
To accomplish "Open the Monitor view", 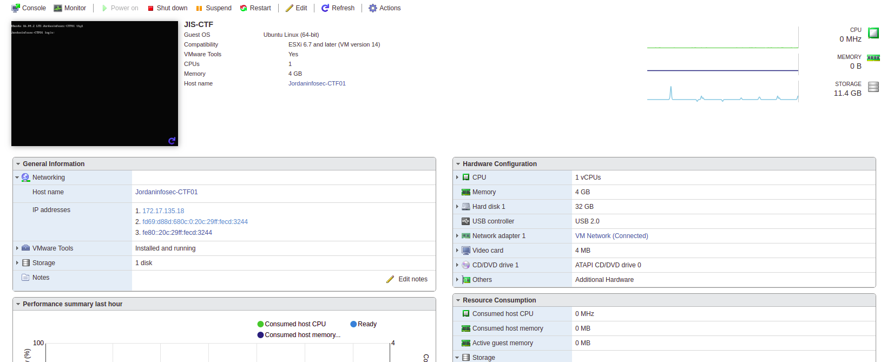I will (70, 8).
